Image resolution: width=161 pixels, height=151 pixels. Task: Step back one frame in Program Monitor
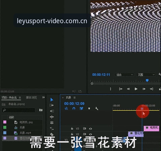(x=128, y=89)
